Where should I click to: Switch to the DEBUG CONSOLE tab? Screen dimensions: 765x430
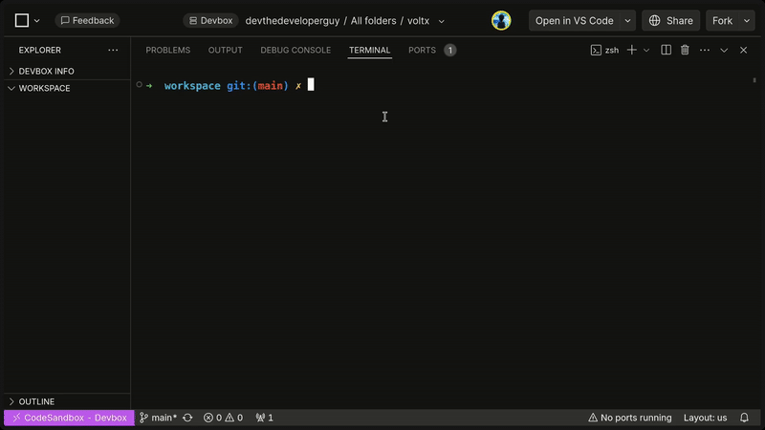tap(295, 51)
